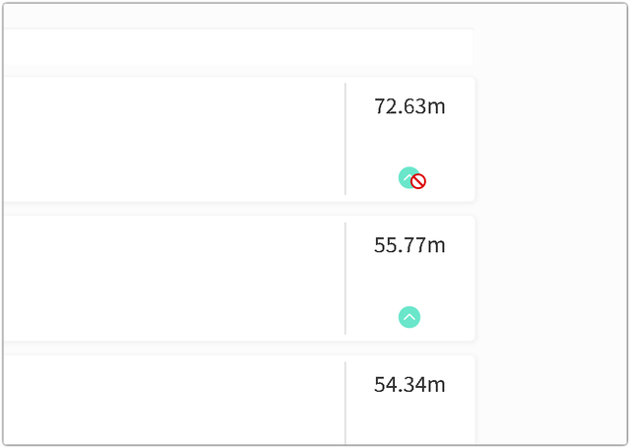This screenshot has height=448, width=630.
Task: Click the empty body of the 54.34m card
Action: [x=167, y=402]
